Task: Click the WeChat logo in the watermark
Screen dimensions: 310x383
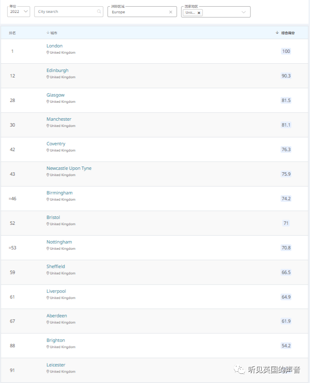Action: pos(239,370)
